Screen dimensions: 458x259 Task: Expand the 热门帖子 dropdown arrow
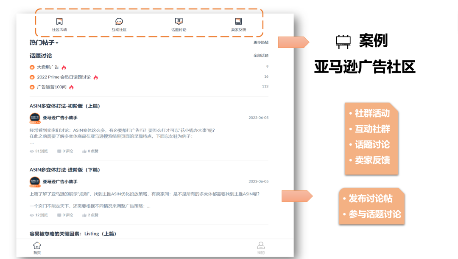57,43
